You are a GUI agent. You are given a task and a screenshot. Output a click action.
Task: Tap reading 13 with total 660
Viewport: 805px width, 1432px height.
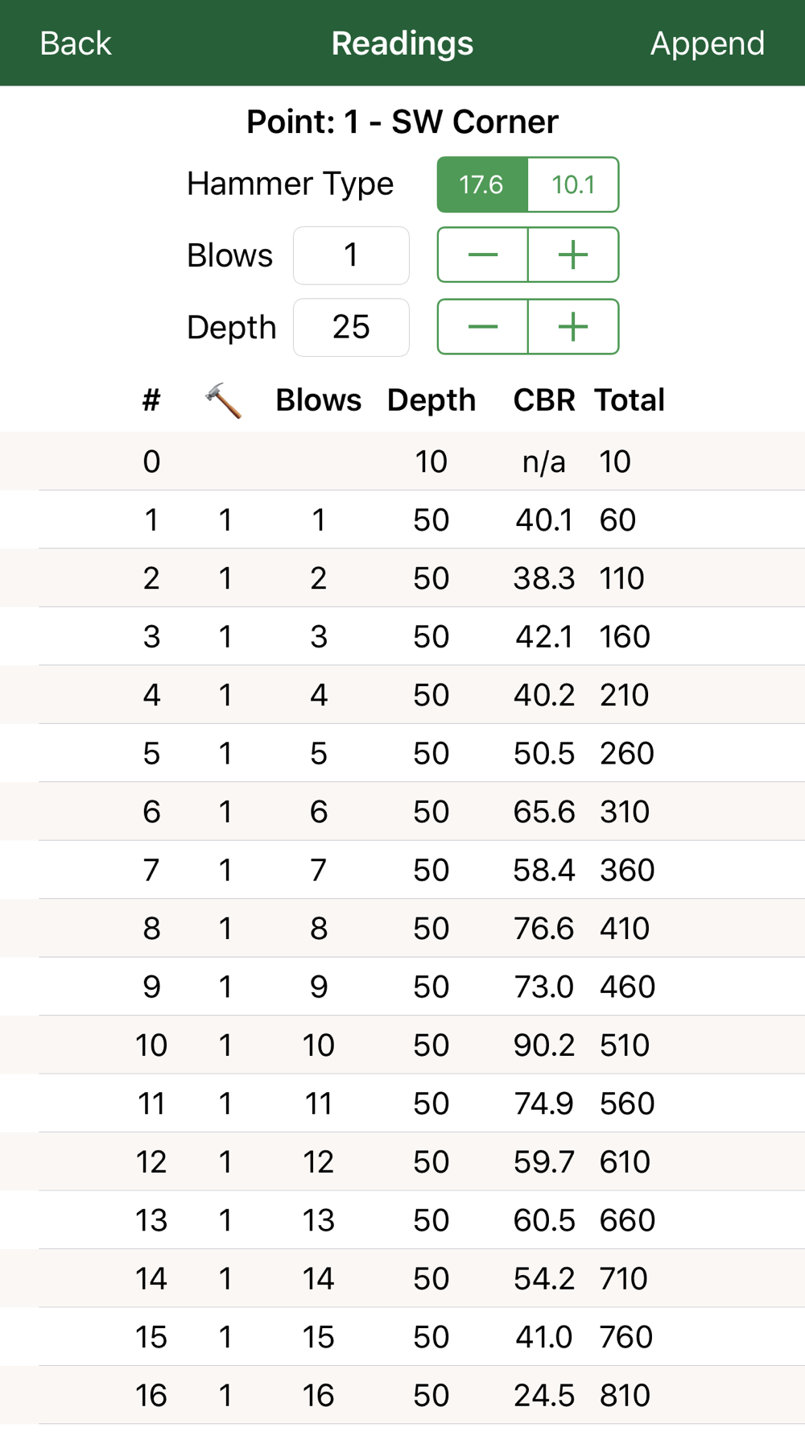pyautogui.click(x=402, y=1220)
